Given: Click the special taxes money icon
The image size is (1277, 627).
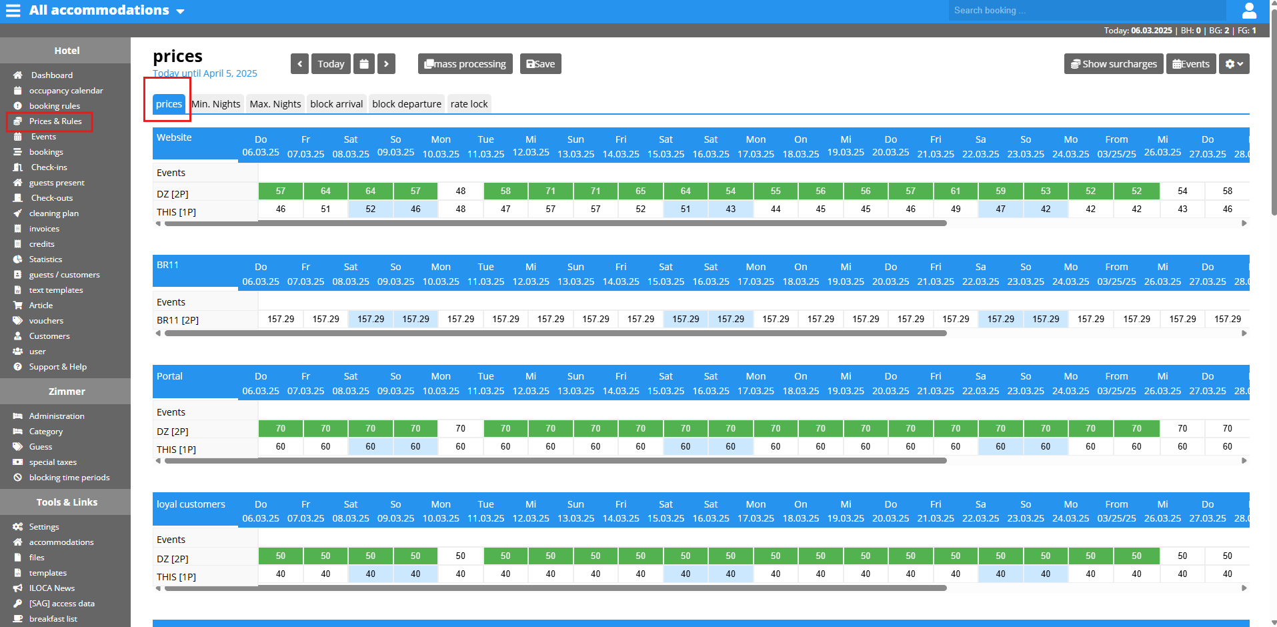Looking at the screenshot, I should [x=18, y=462].
